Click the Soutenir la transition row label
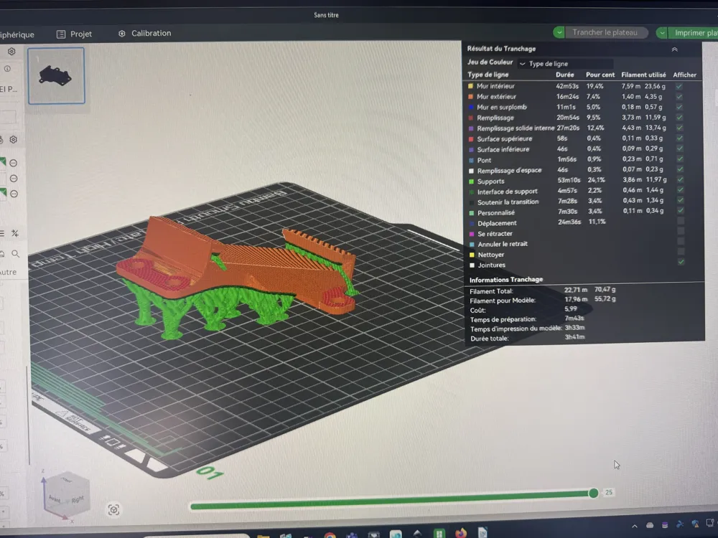The height and width of the screenshot is (538, 718). coord(508,202)
